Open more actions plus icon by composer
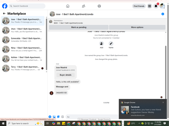This screenshot has width=169, height=126. tap(50, 117)
